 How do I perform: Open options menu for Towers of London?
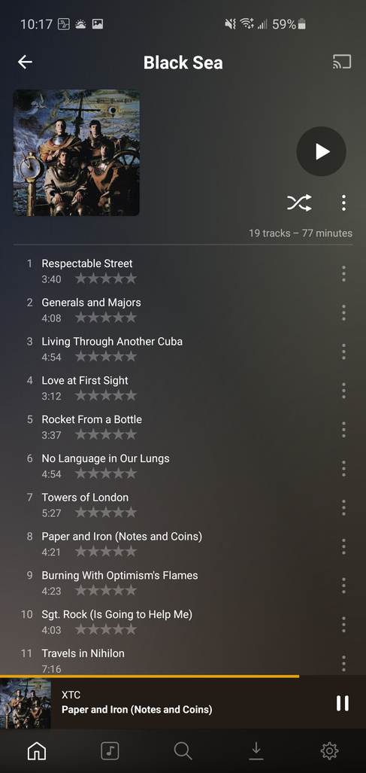(x=343, y=508)
